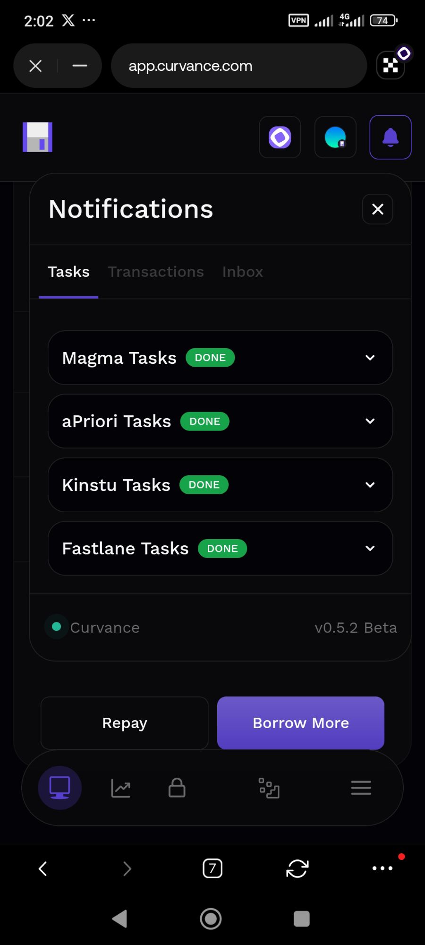Click the floppy disk Curvance logo
This screenshot has width=425, height=945.
[x=38, y=137]
